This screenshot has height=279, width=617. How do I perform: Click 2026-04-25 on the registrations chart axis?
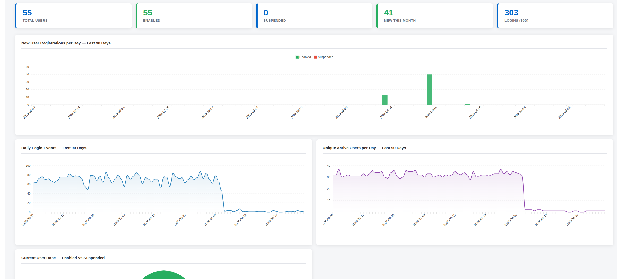(520, 112)
